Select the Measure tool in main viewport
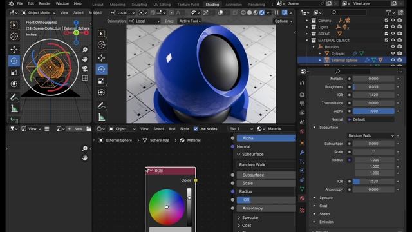The width and height of the screenshot is (412, 232). click(x=102, y=117)
